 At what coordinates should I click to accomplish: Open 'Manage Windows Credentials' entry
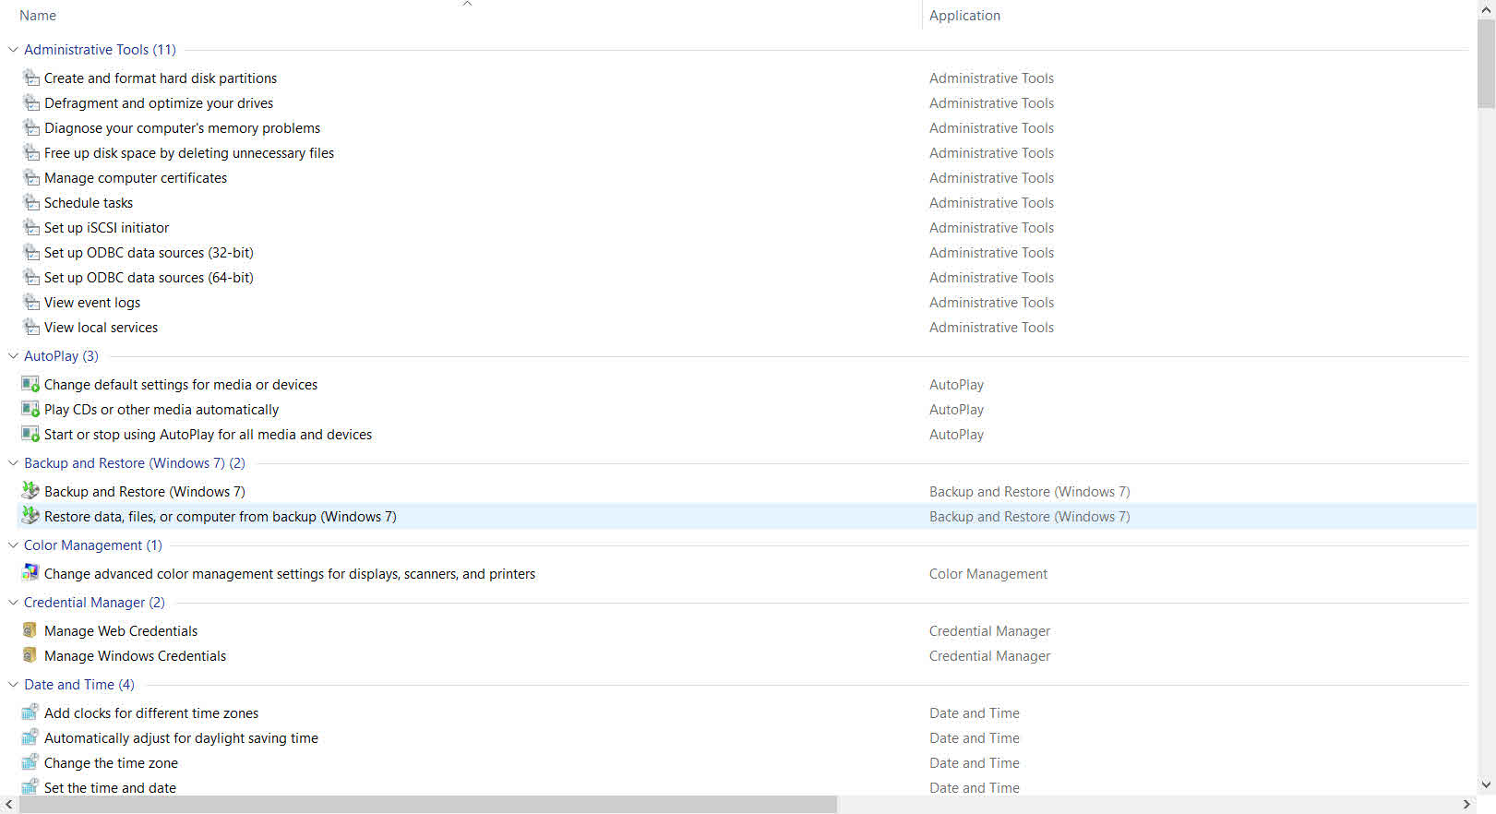135,656
